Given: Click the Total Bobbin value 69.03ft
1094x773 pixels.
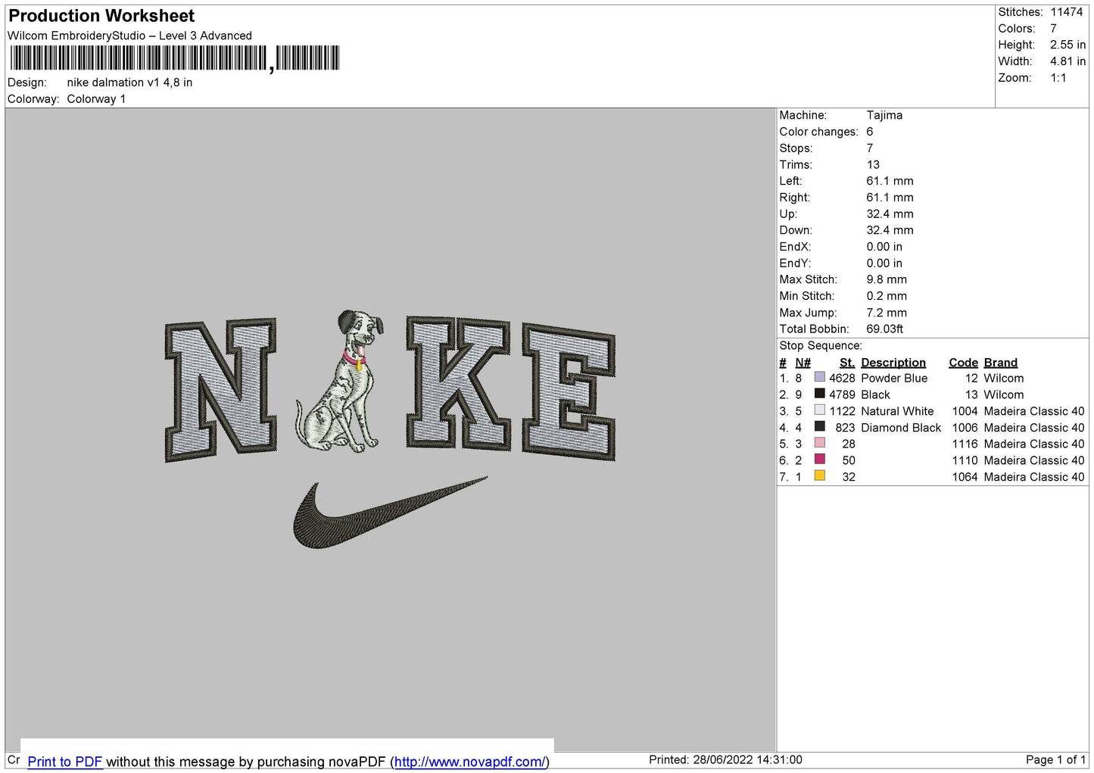Looking at the screenshot, I should (885, 329).
